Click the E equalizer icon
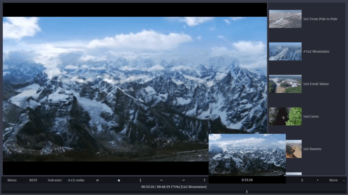This screenshot has width=348, height=195. tap(302, 180)
